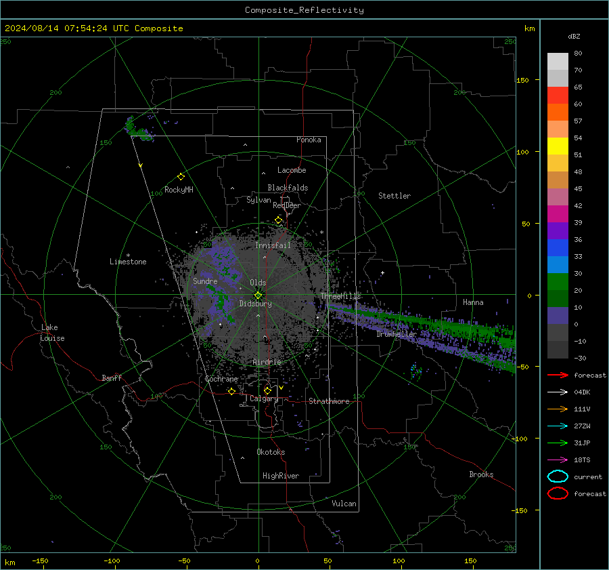Screen dimensions: 609x570
Task: Pick the bright yellow 54–51 dBZ swatch
Action: [558, 146]
